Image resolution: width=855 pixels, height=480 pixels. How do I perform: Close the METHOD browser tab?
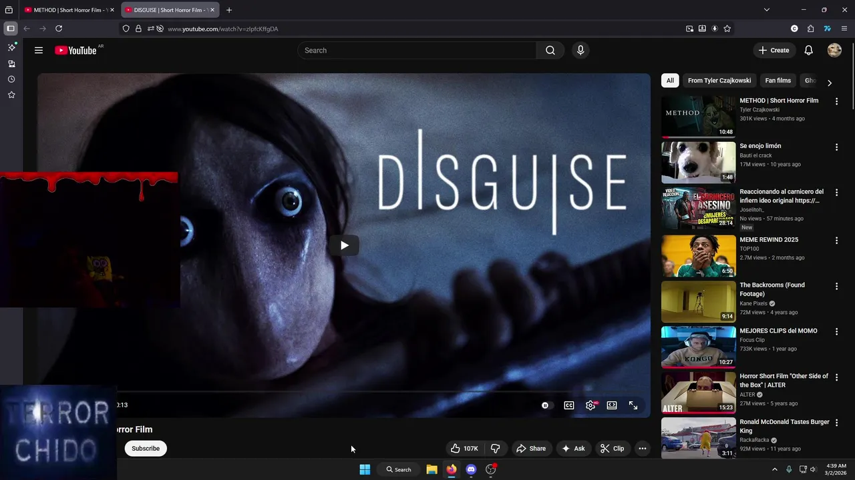tap(112, 10)
